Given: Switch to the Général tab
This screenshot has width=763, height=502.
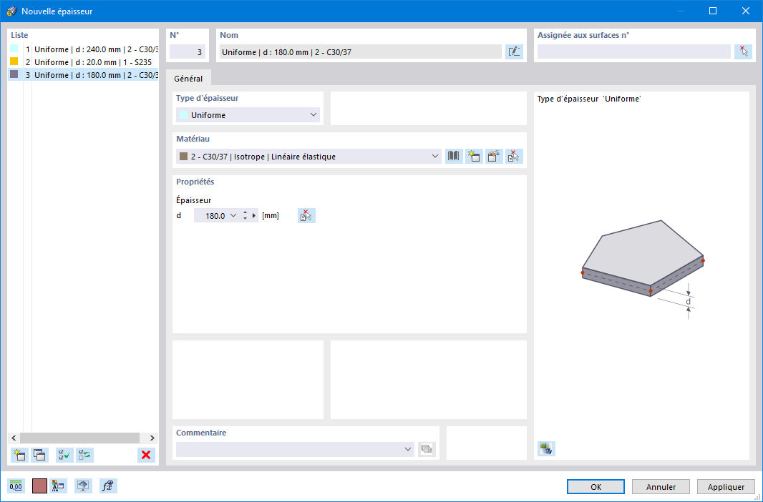Looking at the screenshot, I should pyautogui.click(x=188, y=79).
